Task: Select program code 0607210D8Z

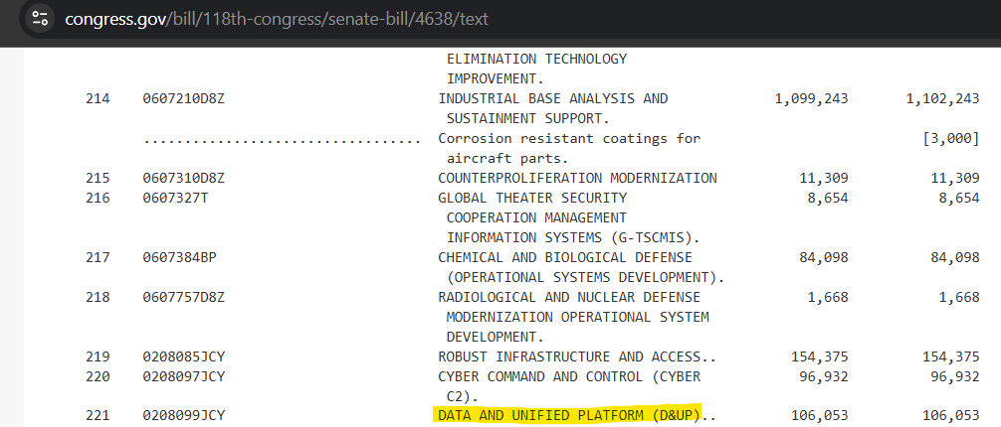Action: tap(184, 98)
